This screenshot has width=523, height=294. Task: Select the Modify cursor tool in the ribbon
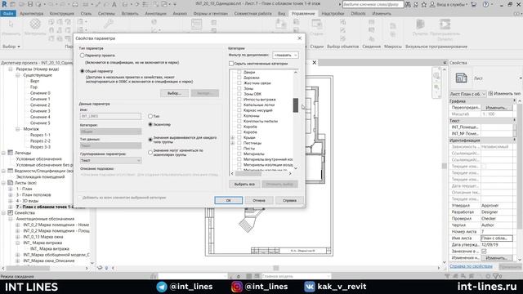tap(11, 24)
